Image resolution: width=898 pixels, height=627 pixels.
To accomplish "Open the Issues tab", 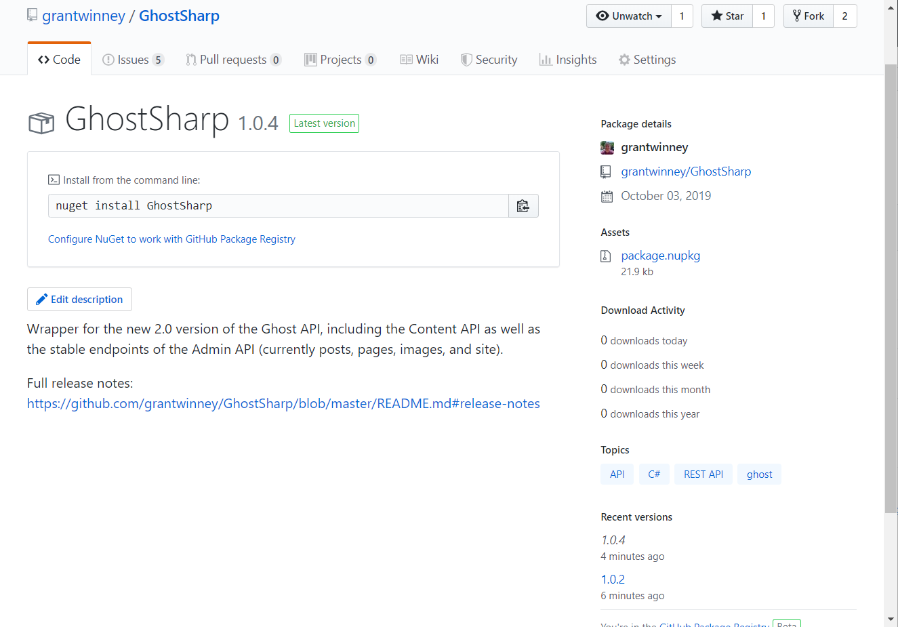I will click(x=133, y=60).
